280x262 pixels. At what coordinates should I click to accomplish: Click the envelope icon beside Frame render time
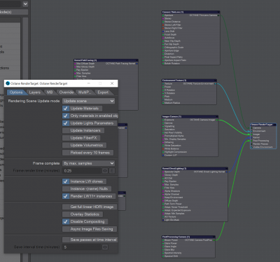[105, 171]
